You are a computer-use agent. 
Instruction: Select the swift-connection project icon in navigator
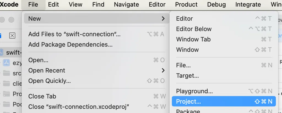[x=1, y=52]
